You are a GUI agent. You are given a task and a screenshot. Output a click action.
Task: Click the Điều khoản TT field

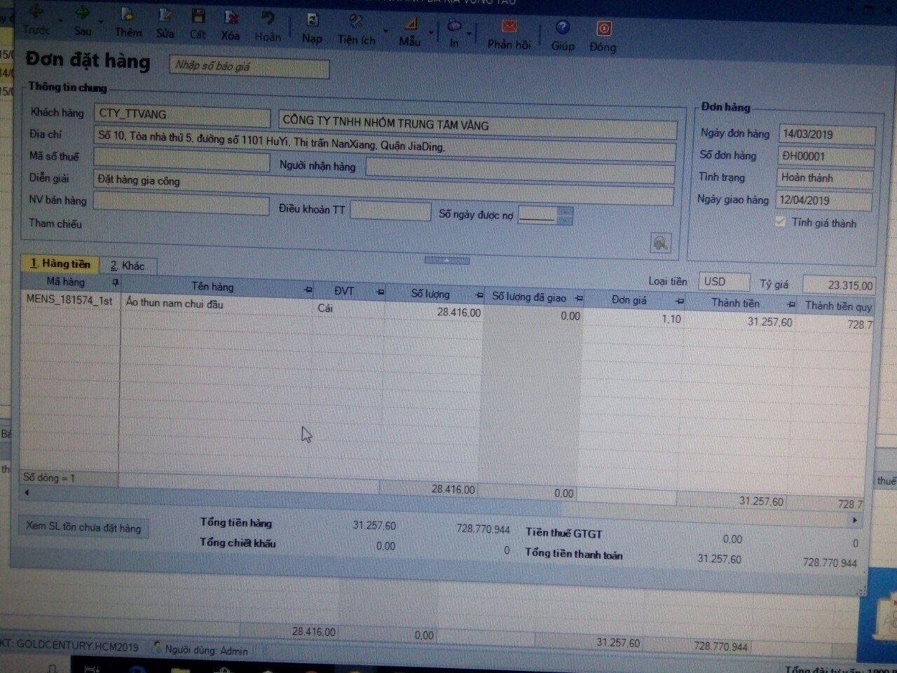click(390, 210)
